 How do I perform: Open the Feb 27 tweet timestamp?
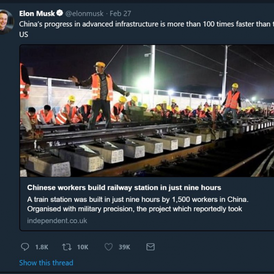[x=121, y=14]
